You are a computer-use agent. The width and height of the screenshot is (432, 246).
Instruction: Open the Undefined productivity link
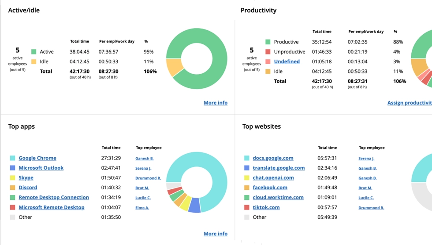click(287, 61)
